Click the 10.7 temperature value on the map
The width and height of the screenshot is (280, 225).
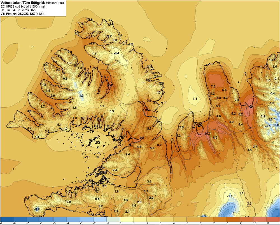click(x=207, y=134)
